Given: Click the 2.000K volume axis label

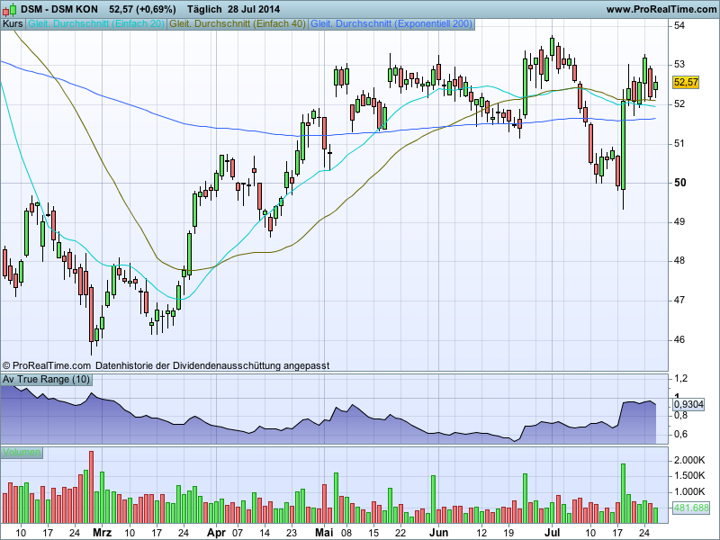Looking at the screenshot, I should click(689, 460).
